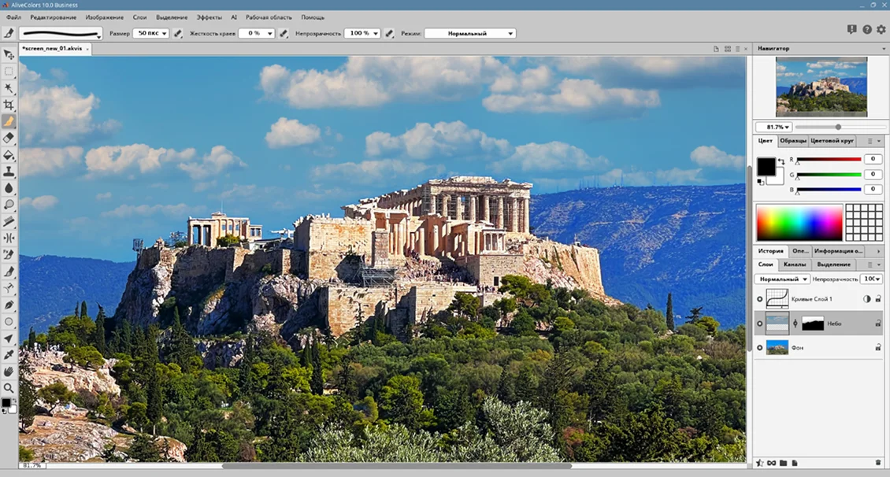
Task: Click the black foreground color swatch
Action: click(x=766, y=166)
